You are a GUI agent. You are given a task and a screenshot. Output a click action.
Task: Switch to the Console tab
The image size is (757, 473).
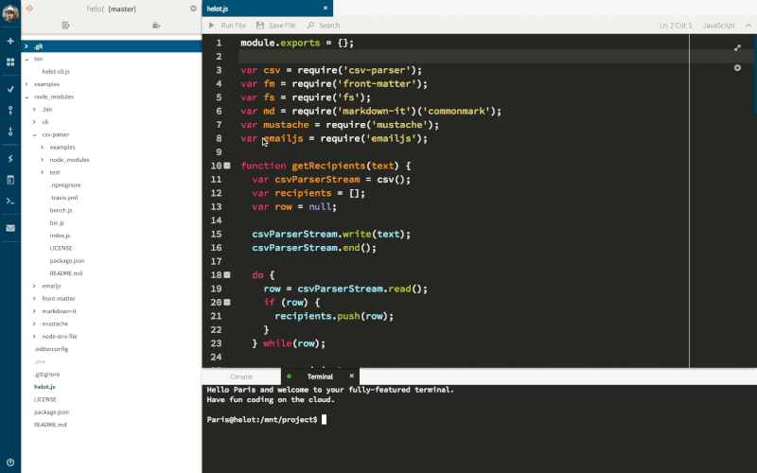tap(241, 376)
